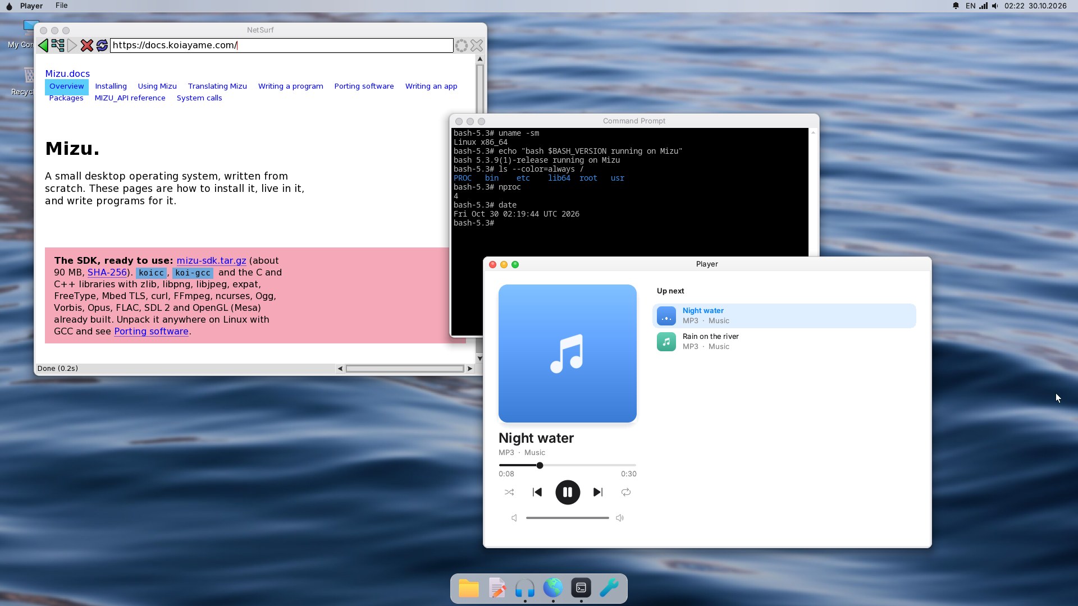Open Files folder in the dock

pyautogui.click(x=469, y=588)
